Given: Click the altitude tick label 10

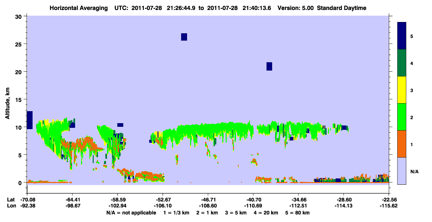Looking at the screenshot, I should tap(19, 127).
